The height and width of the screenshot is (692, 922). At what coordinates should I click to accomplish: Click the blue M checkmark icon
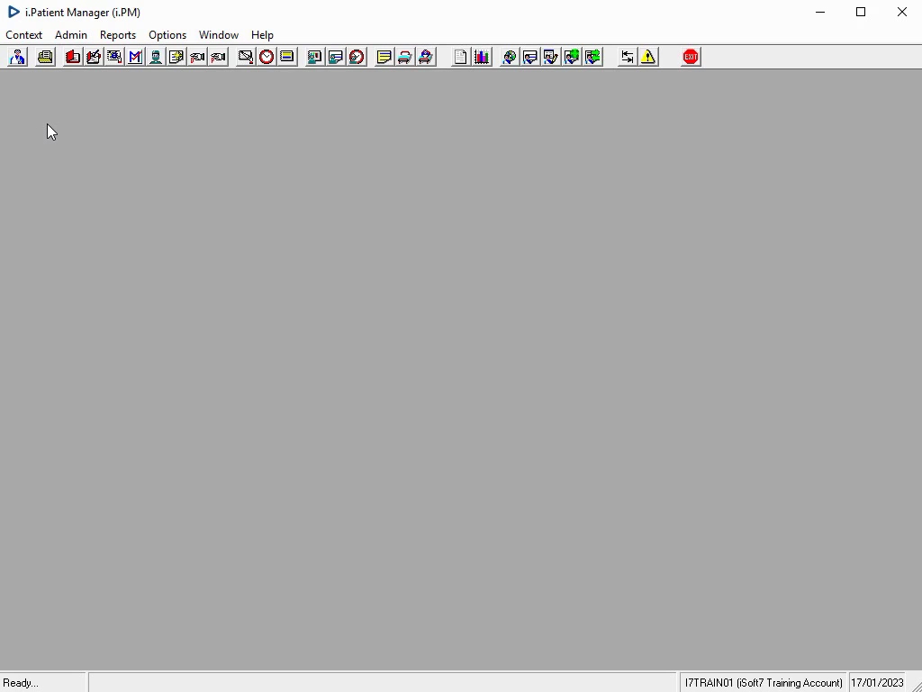[x=135, y=57]
